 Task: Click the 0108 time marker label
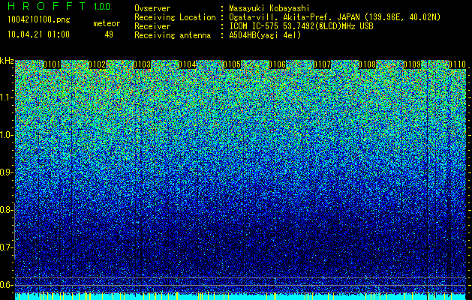pos(367,64)
